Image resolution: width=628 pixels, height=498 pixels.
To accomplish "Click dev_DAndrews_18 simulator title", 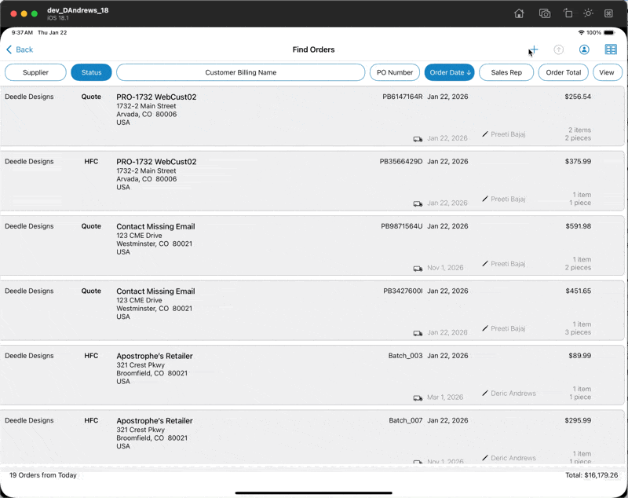I will (78, 10).
